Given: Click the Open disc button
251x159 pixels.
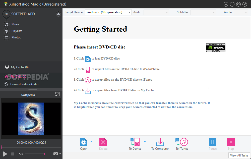Looking at the screenshot, I should (x=84, y=144).
